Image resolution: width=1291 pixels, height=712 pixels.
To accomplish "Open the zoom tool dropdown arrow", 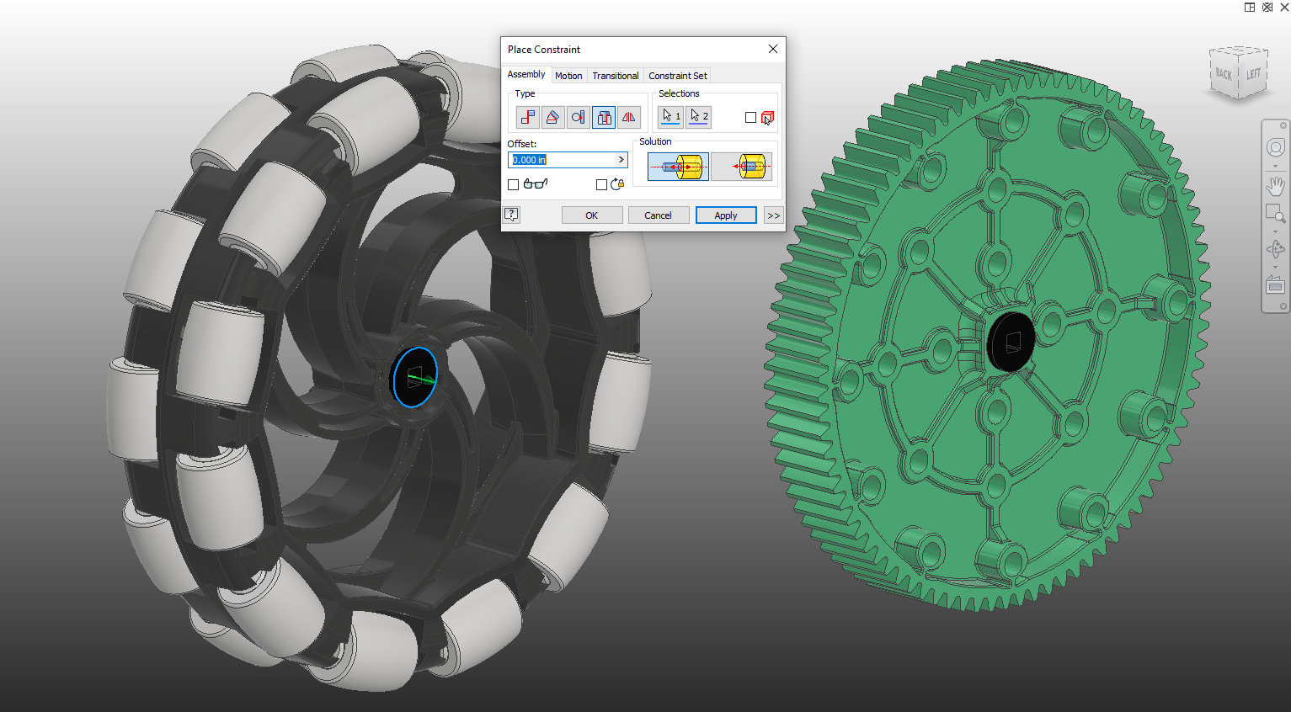I will [x=1276, y=231].
